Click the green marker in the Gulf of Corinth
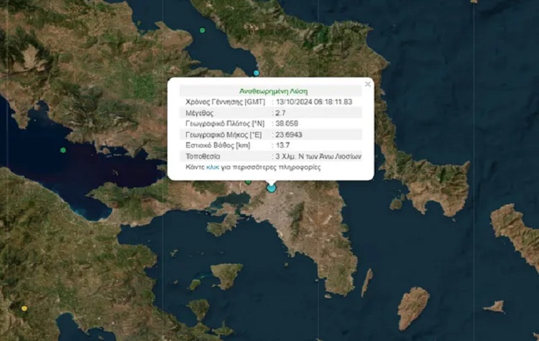Screen dimensions: 539x341 click(63, 150)
